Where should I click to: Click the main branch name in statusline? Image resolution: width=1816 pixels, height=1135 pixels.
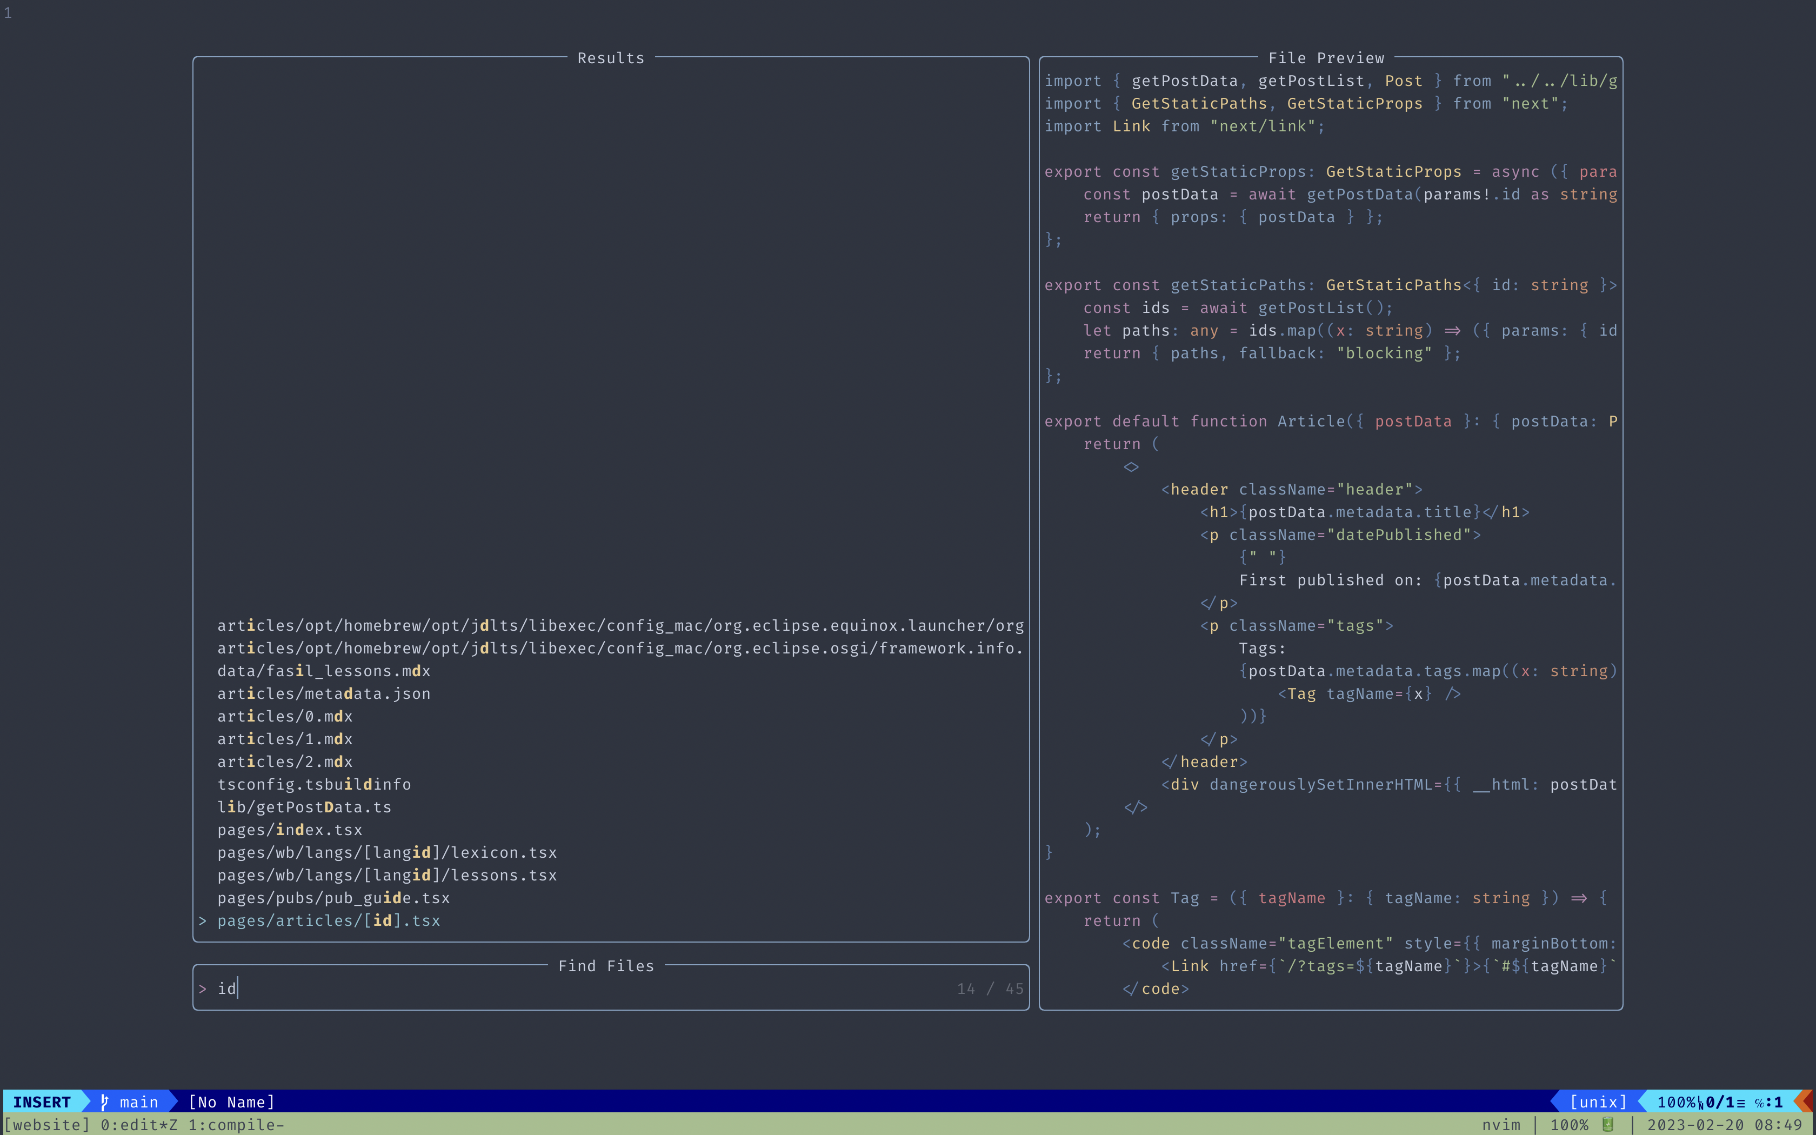[x=139, y=1102]
